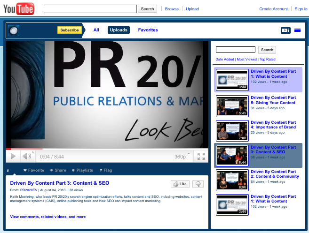309x233 pixels.
Task: Dislike the video with thumbs down
Action: pos(198,184)
